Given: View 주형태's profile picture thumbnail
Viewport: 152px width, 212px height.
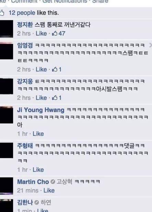Looking at the screenshot, I should [7, 150].
